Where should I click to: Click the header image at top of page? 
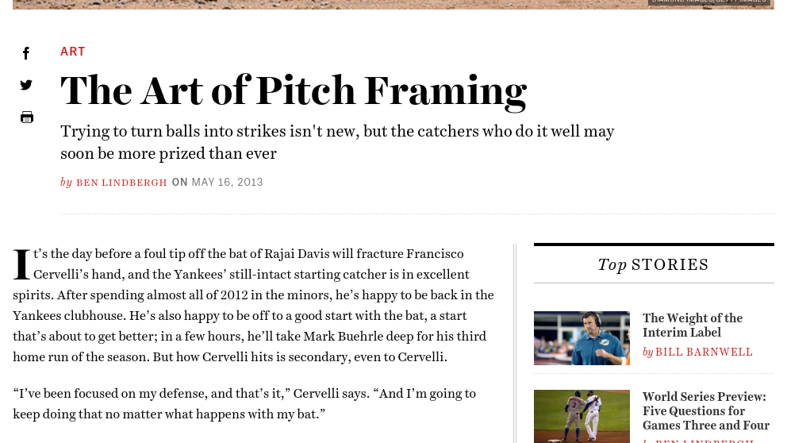393,5
